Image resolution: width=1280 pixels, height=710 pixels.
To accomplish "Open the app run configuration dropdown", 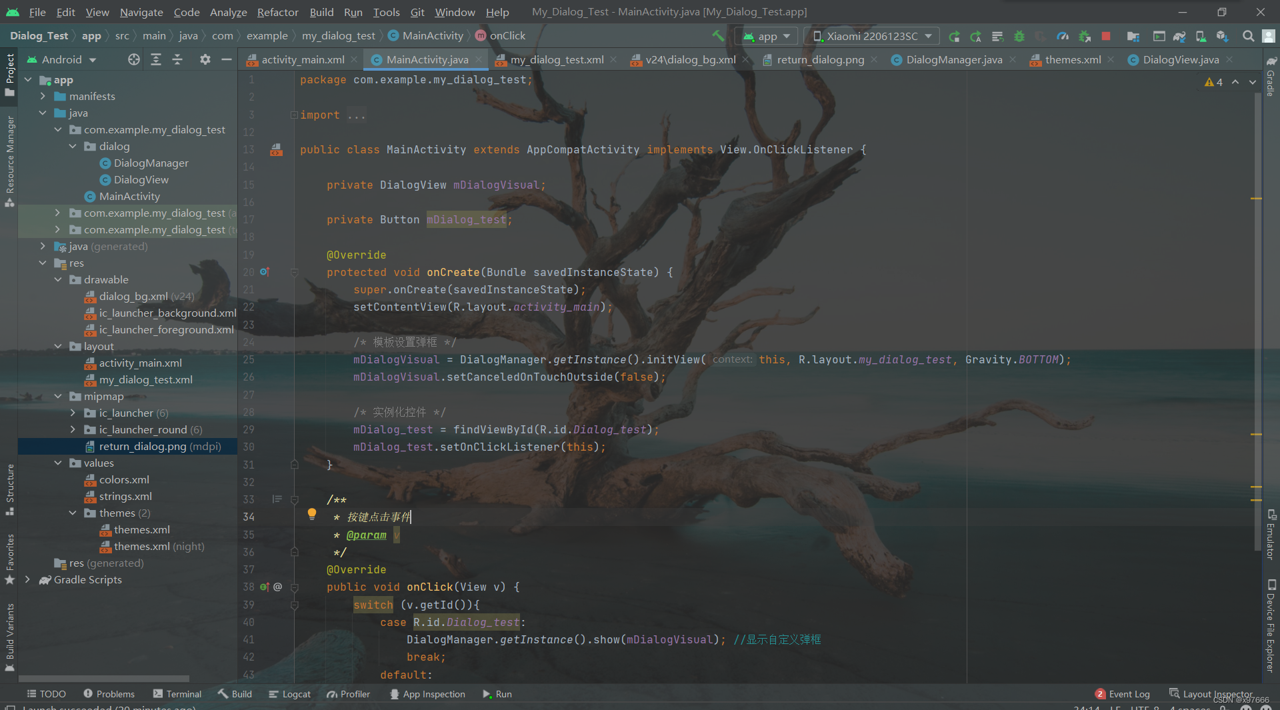I will coord(767,36).
